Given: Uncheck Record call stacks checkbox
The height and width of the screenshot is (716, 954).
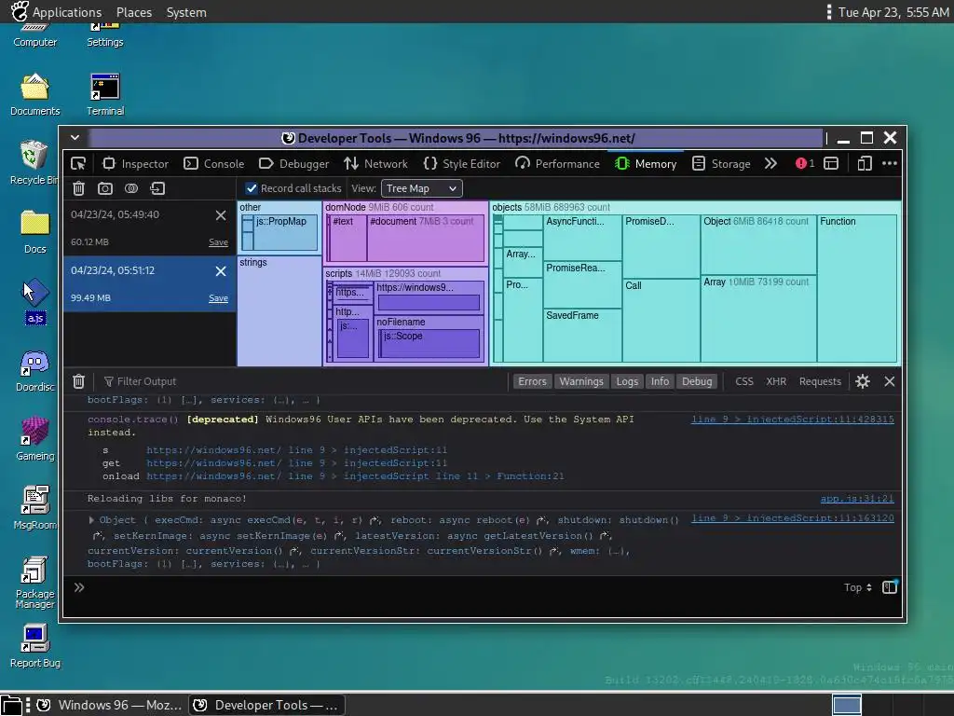Looking at the screenshot, I should tap(252, 188).
